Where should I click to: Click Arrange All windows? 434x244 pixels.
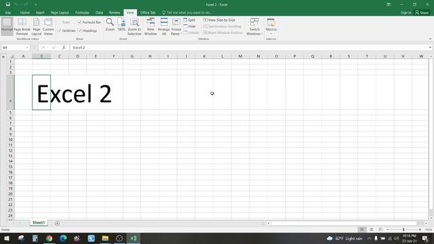click(164, 26)
